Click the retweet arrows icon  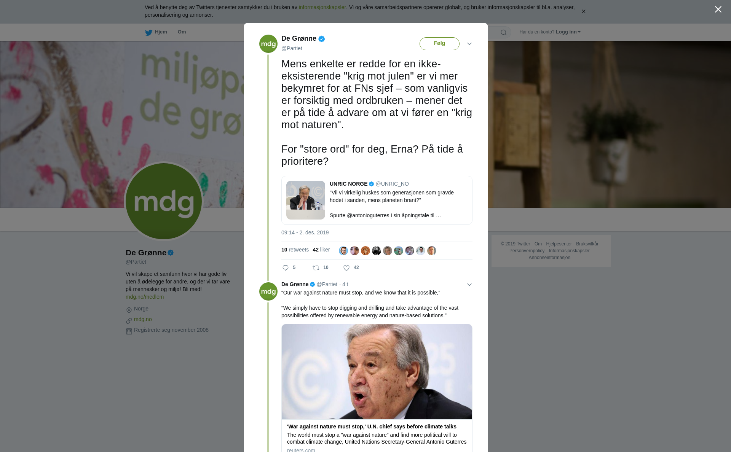pos(316,268)
